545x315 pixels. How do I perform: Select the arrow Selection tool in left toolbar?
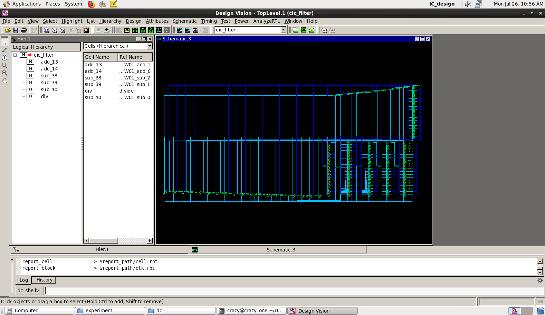point(4,43)
